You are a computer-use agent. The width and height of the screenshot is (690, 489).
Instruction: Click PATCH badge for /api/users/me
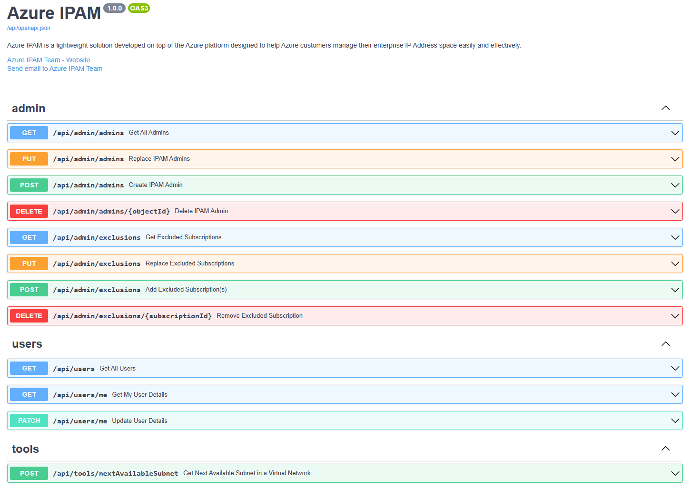[x=29, y=421]
